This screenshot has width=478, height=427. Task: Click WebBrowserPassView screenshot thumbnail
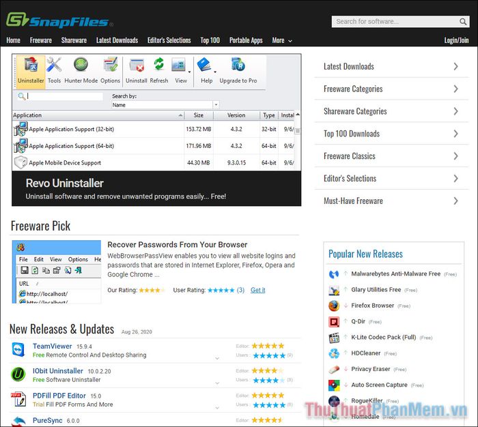[57, 271]
